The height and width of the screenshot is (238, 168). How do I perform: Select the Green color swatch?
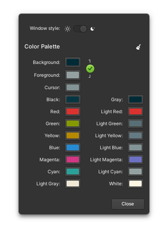tap(73, 123)
